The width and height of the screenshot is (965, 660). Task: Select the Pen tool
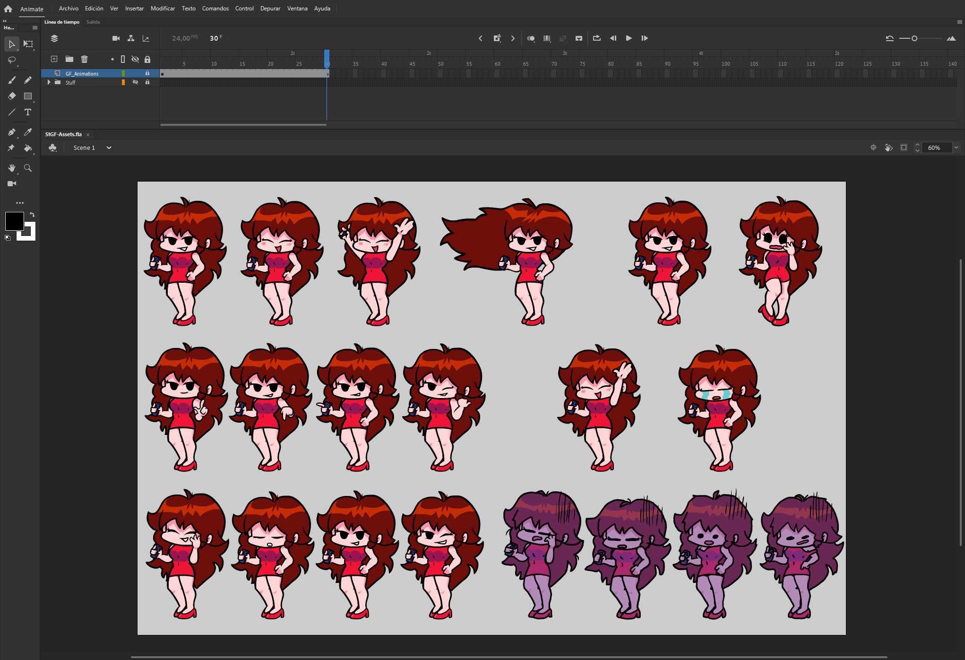tap(12, 132)
